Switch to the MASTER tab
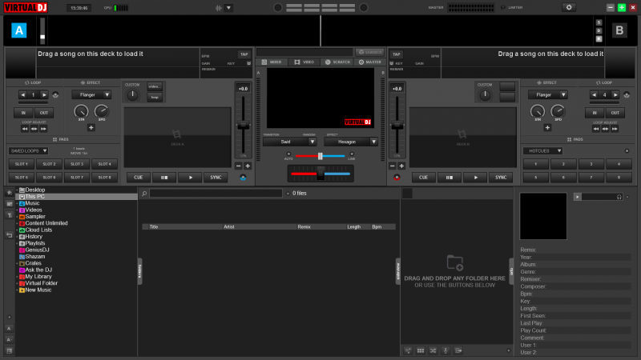 click(x=370, y=62)
